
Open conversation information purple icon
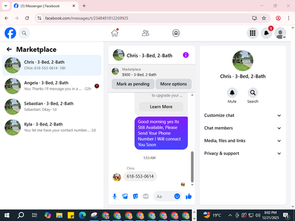pyautogui.click(x=186, y=55)
